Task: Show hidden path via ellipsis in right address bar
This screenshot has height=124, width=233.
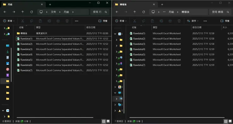Action: point(164,12)
